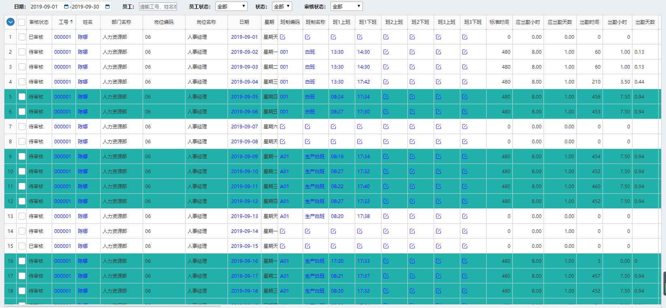This screenshot has height=308, width=666.
Task: Open the 2019-09-04 date link
Action: [x=244, y=82]
